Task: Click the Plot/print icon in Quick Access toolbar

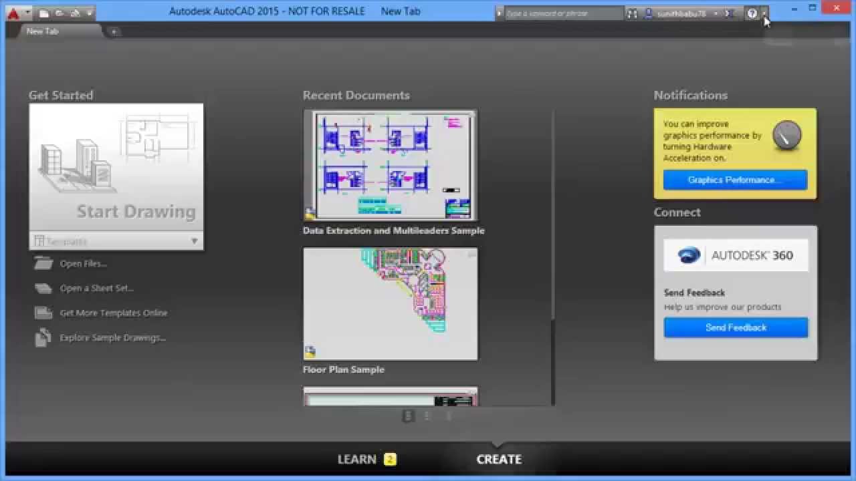Action: pyautogui.click(x=75, y=13)
